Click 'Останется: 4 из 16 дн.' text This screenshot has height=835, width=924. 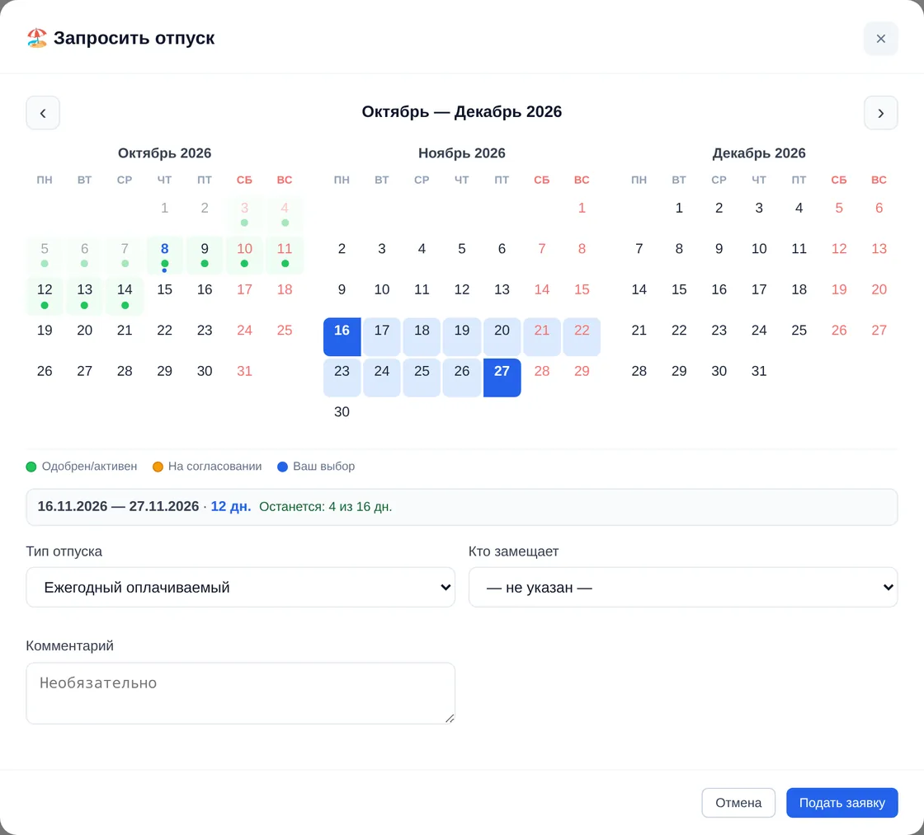(x=326, y=507)
